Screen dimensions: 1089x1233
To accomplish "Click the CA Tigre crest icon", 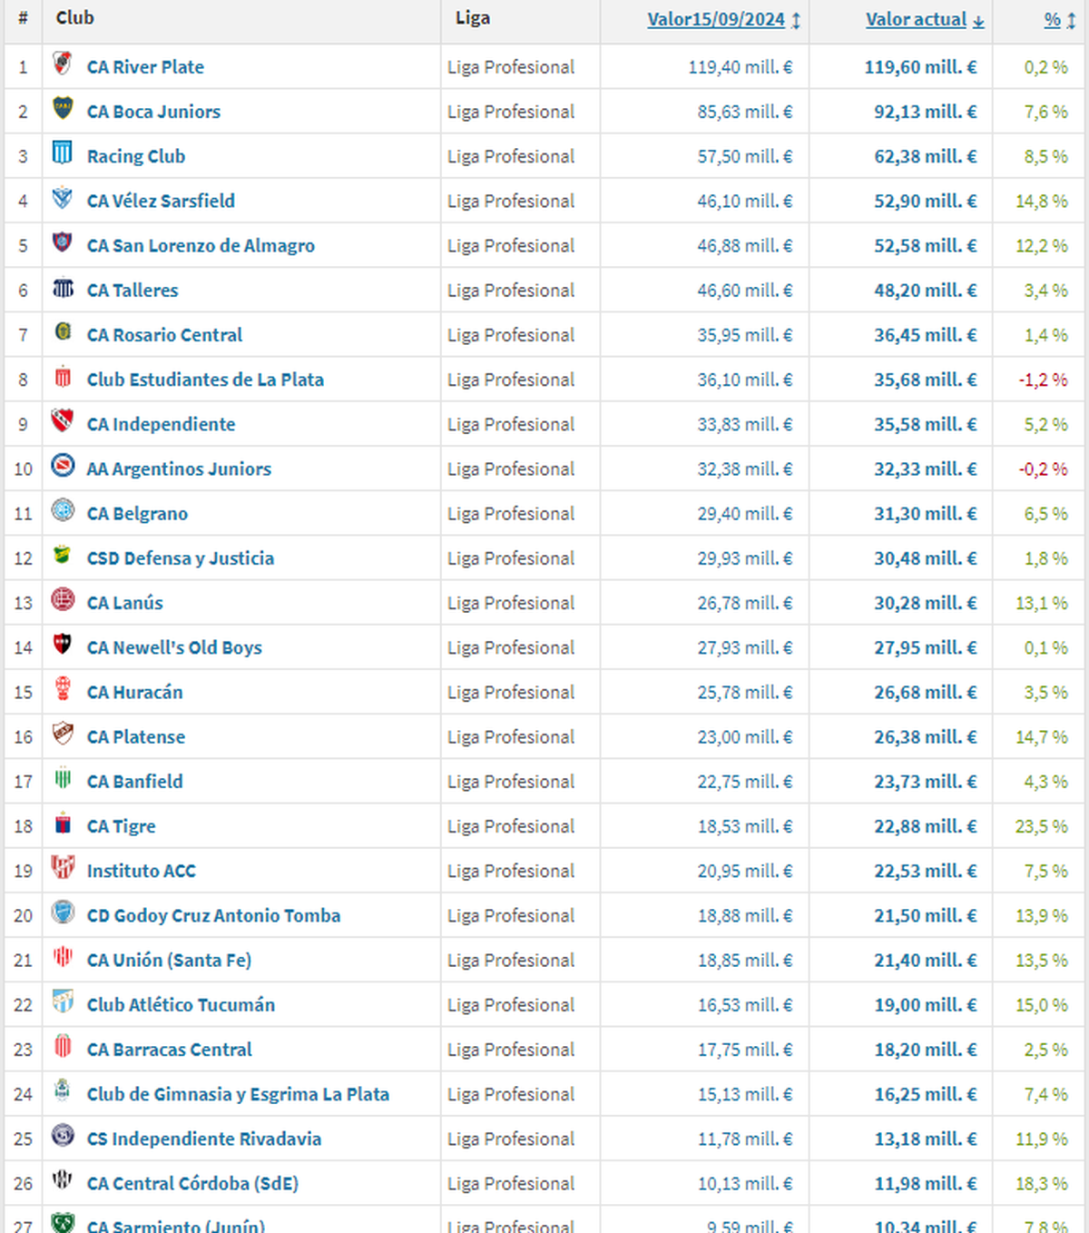I will (63, 823).
